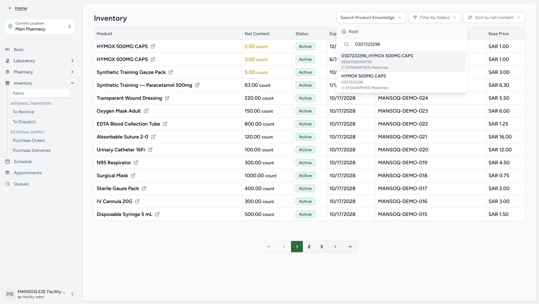Open Sterile Gauze Pack link icon
The width and height of the screenshot is (539, 304).
click(x=144, y=188)
